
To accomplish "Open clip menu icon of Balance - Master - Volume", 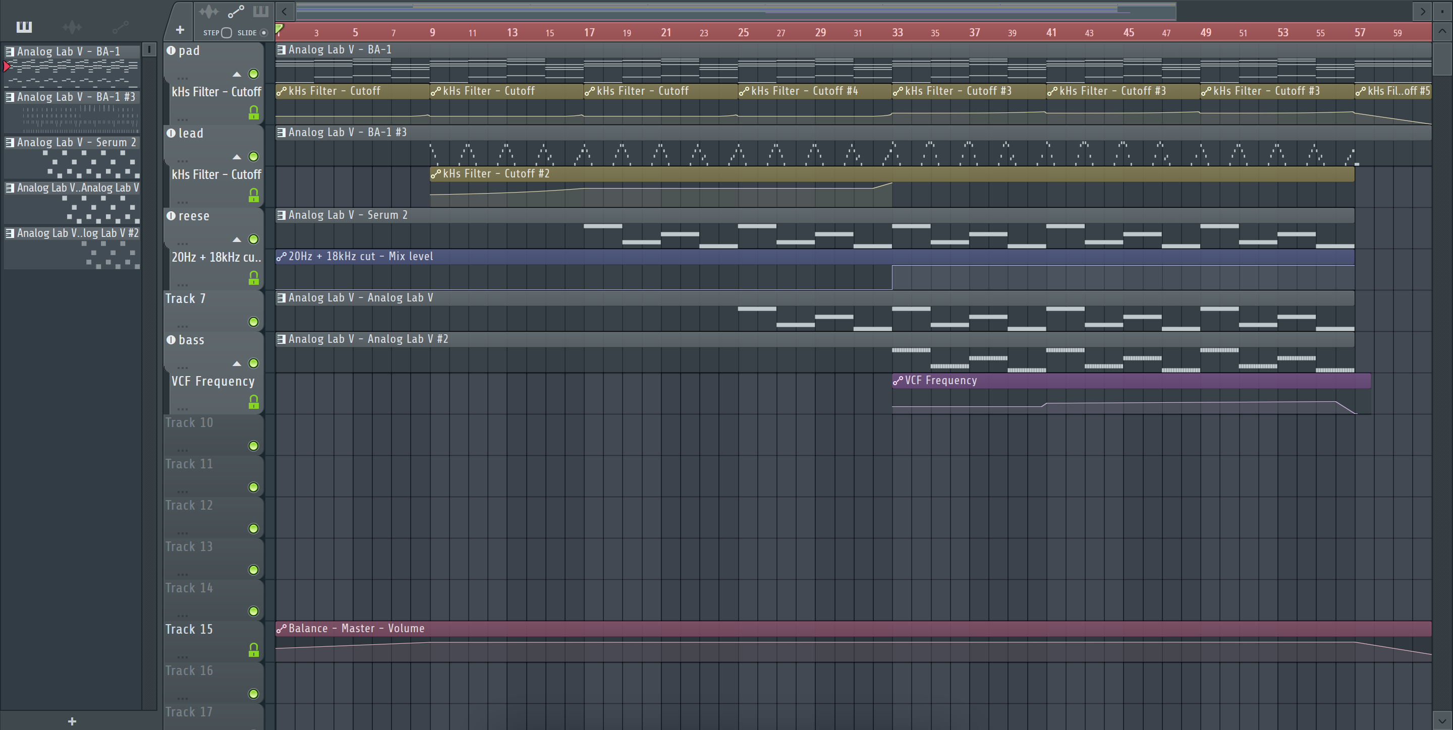I will click(x=281, y=629).
